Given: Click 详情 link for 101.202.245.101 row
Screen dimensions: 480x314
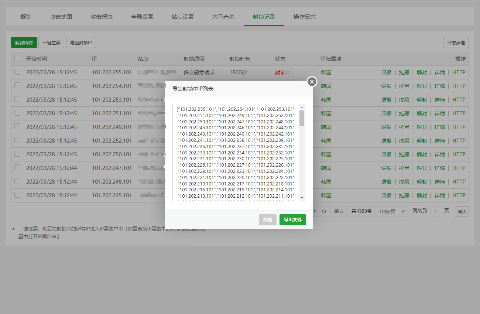Looking at the screenshot, I should click(439, 195).
